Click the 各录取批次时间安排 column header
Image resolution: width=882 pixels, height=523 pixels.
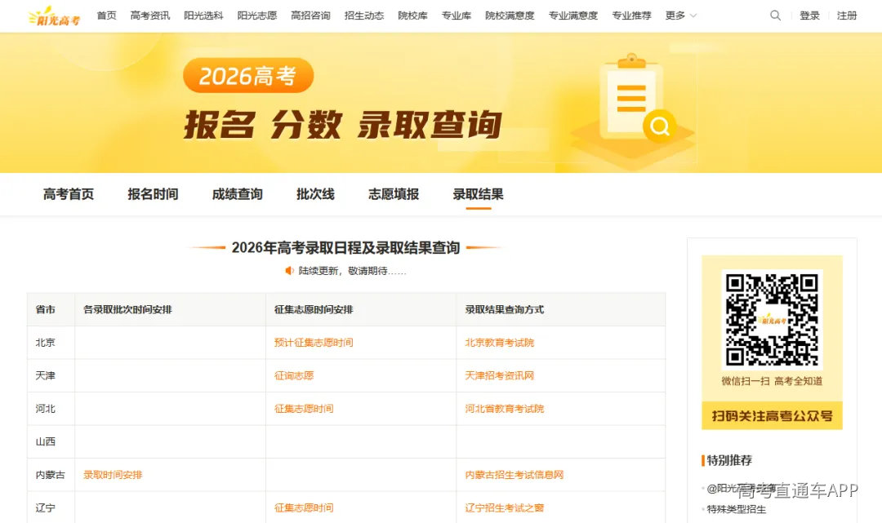[127, 309]
